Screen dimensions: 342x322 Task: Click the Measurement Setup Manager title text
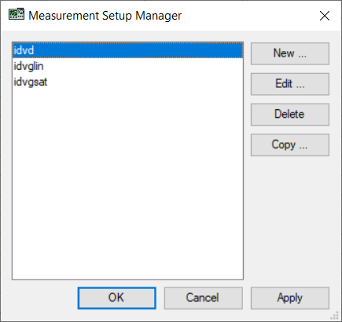105,16
